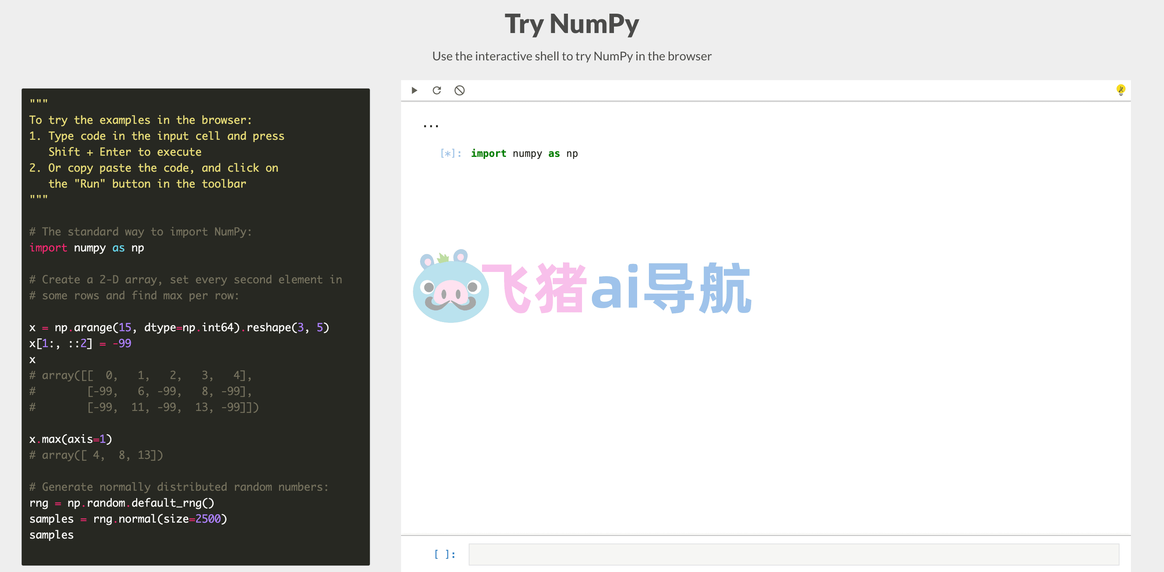Run the code with the play button
Image resolution: width=1164 pixels, height=572 pixels.
click(414, 90)
